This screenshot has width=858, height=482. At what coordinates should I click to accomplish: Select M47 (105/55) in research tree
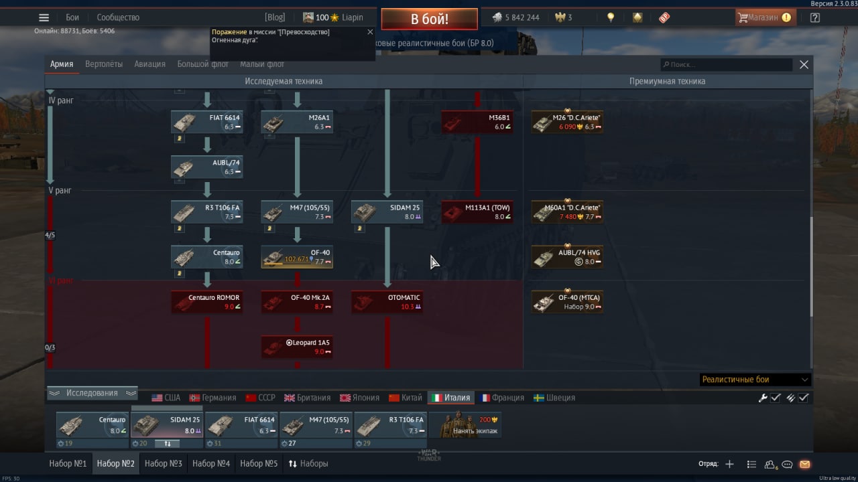pos(296,212)
